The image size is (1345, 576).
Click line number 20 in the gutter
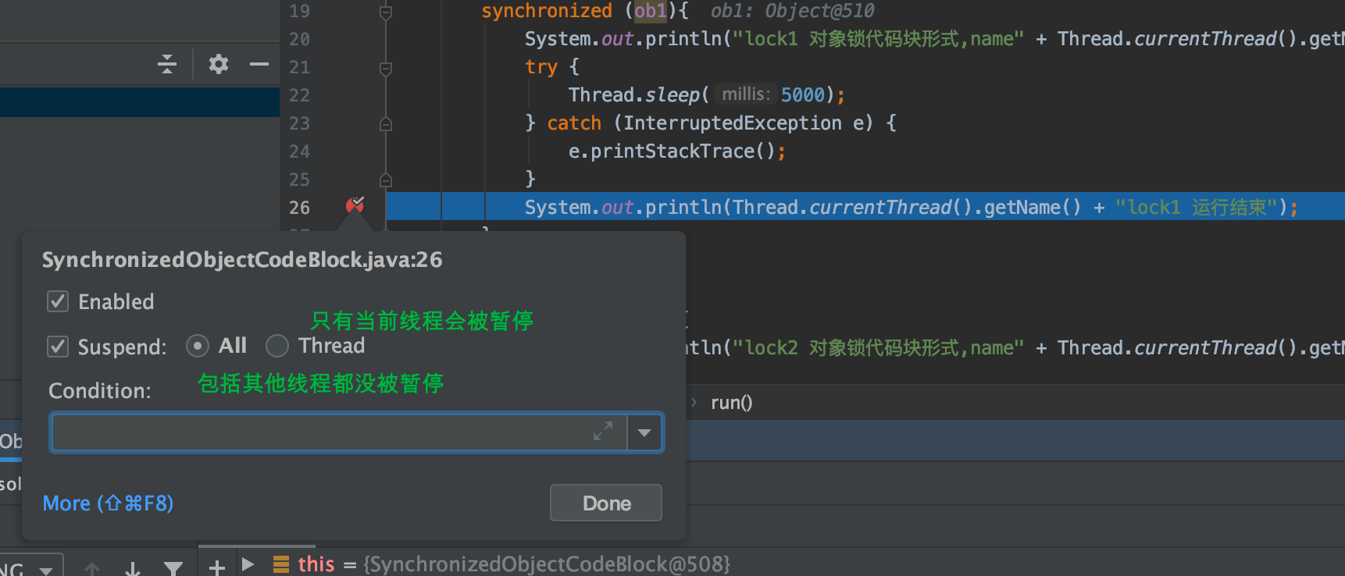300,39
